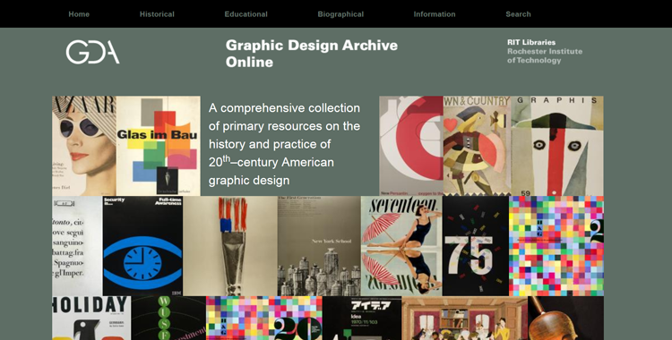The image size is (672, 340).
Task: Select the Glas im Bau poster
Action: [x=158, y=146]
